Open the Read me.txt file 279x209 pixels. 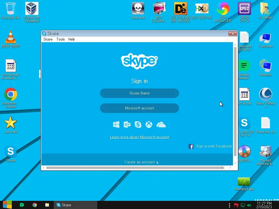(x=265, y=125)
